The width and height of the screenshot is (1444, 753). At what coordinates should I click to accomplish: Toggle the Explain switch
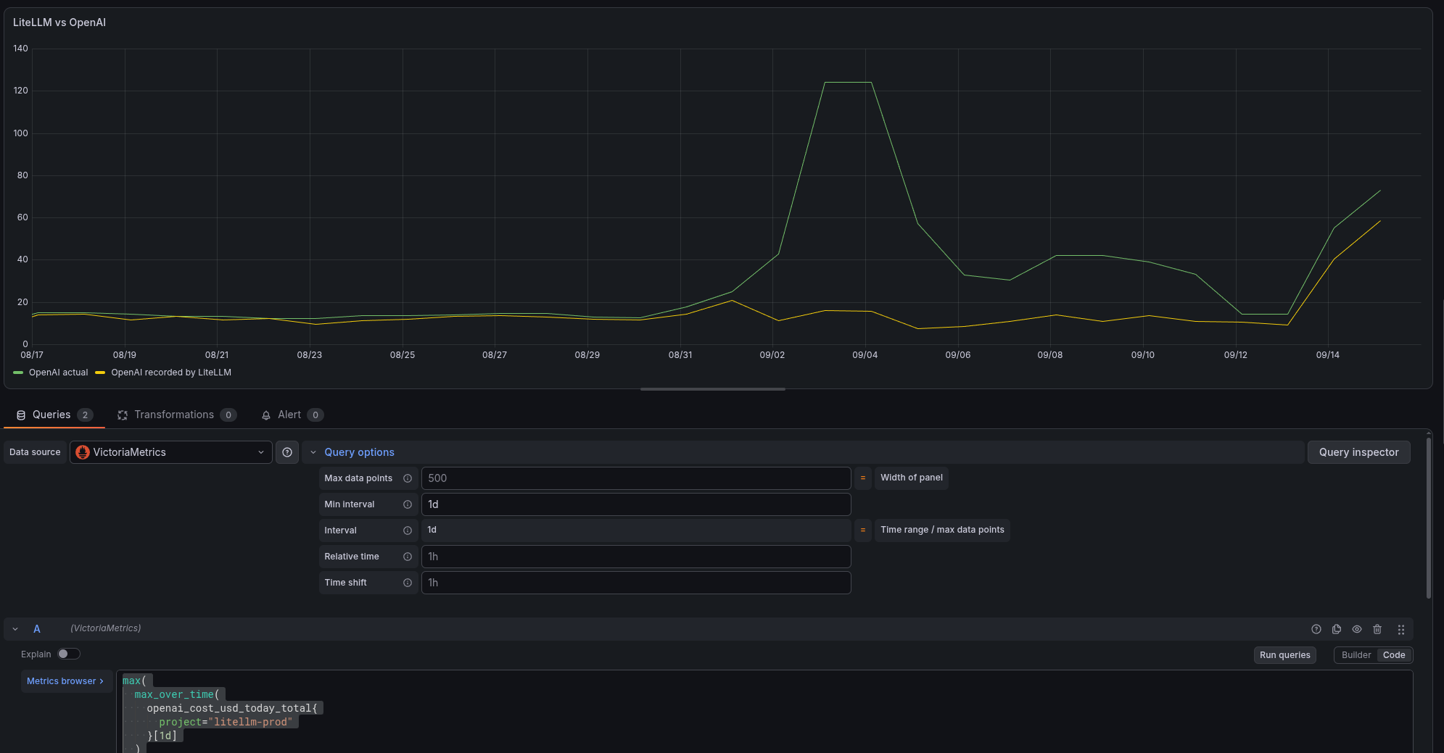[x=69, y=654]
